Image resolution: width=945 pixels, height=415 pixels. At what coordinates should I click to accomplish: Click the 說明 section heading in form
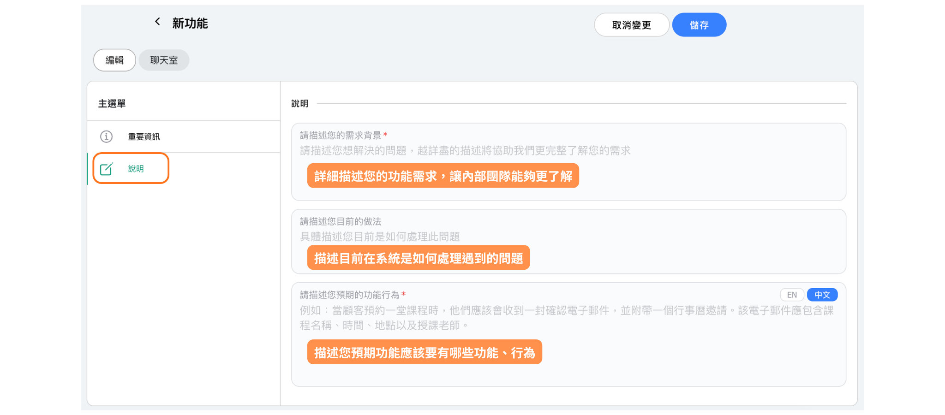click(300, 104)
